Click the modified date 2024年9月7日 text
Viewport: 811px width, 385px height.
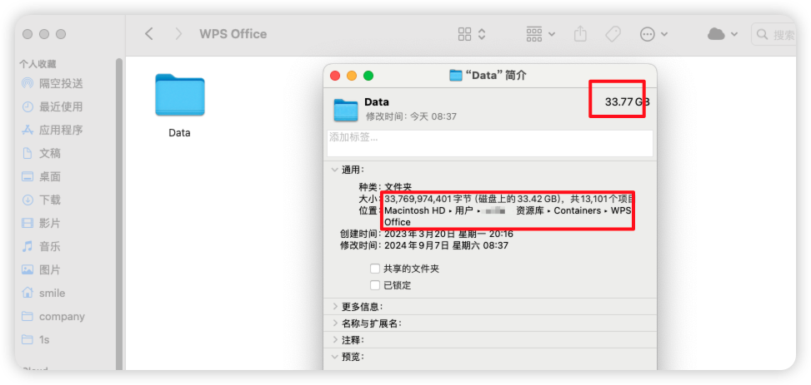tap(447, 245)
